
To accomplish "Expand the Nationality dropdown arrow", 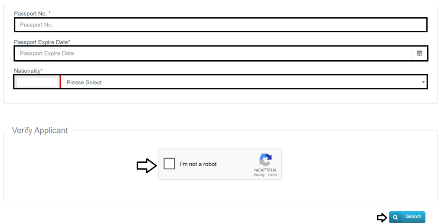I will point(423,82).
